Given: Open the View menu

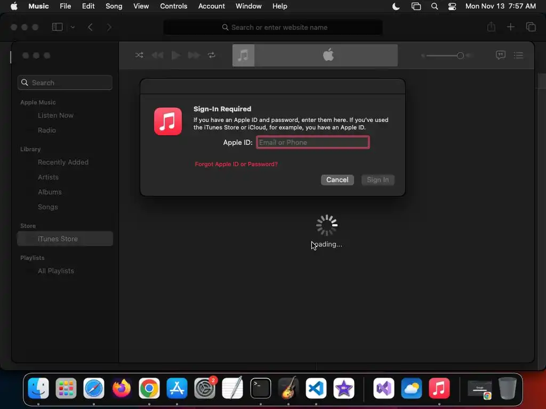Looking at the screenshot, I should 141,6.
